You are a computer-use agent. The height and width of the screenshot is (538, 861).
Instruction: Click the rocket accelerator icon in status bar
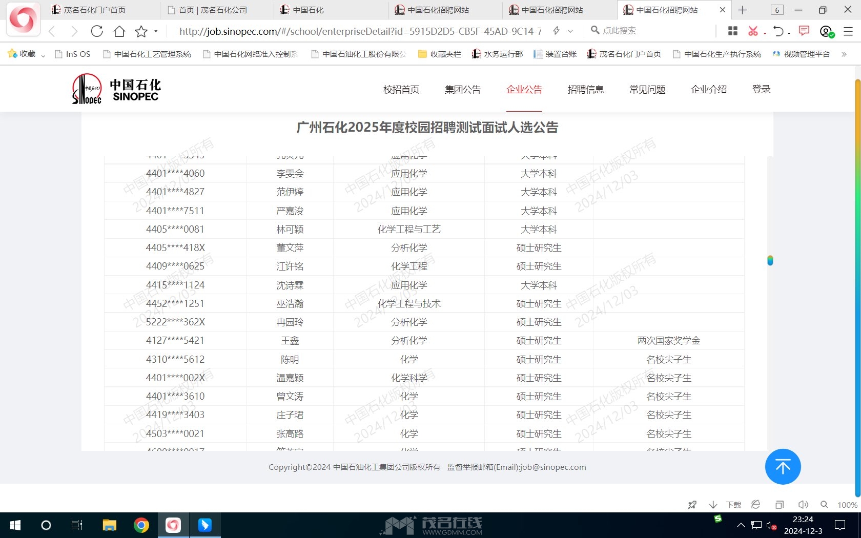click(x=692, y=505)
